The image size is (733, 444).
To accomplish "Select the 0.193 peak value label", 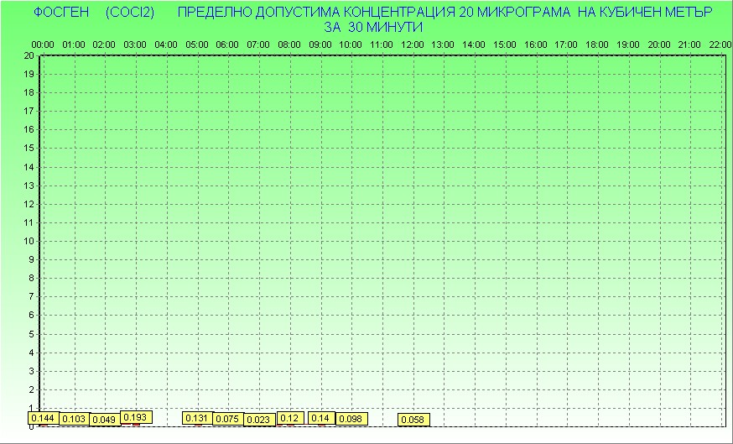I will 136,417.
